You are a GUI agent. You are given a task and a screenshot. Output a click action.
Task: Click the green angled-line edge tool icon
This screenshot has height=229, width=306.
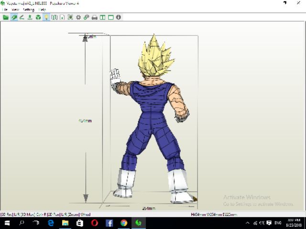click(22, 17)
